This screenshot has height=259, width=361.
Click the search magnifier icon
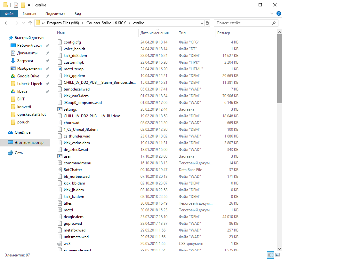click(x=274, y=23)
